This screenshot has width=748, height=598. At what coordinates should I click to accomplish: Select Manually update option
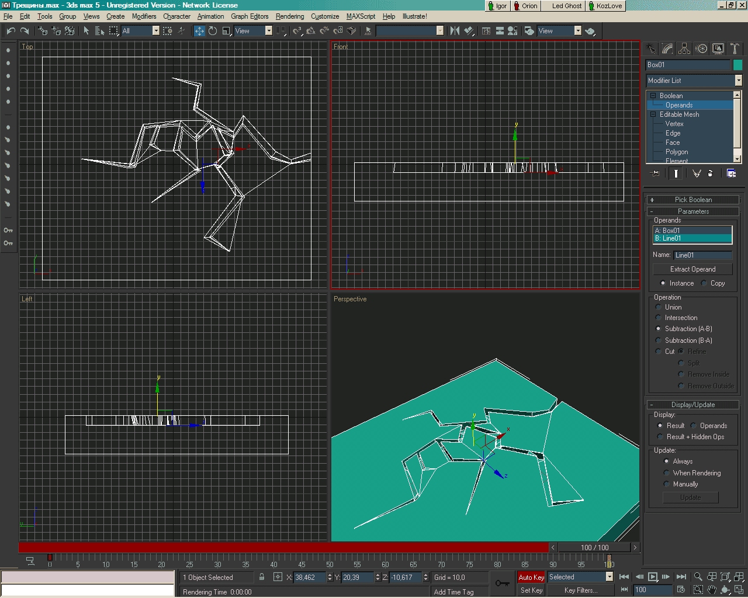pos(666,484)
